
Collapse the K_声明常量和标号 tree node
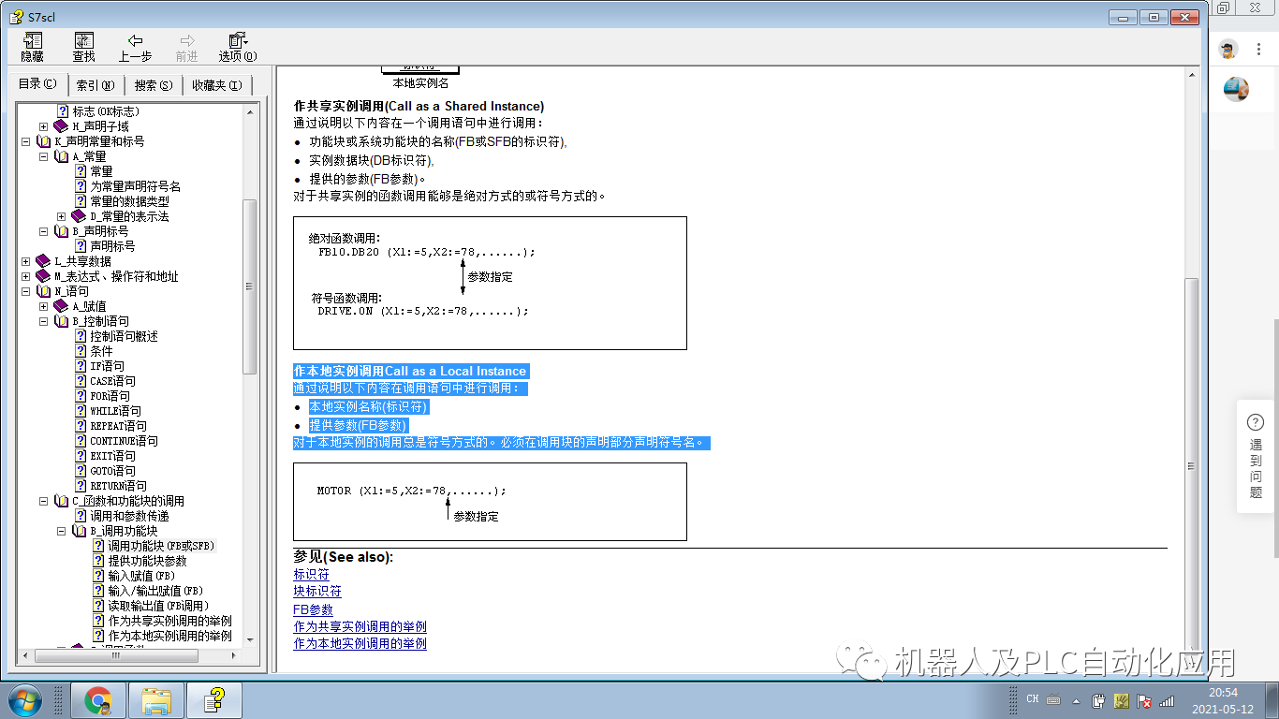[x=26, y=141]
